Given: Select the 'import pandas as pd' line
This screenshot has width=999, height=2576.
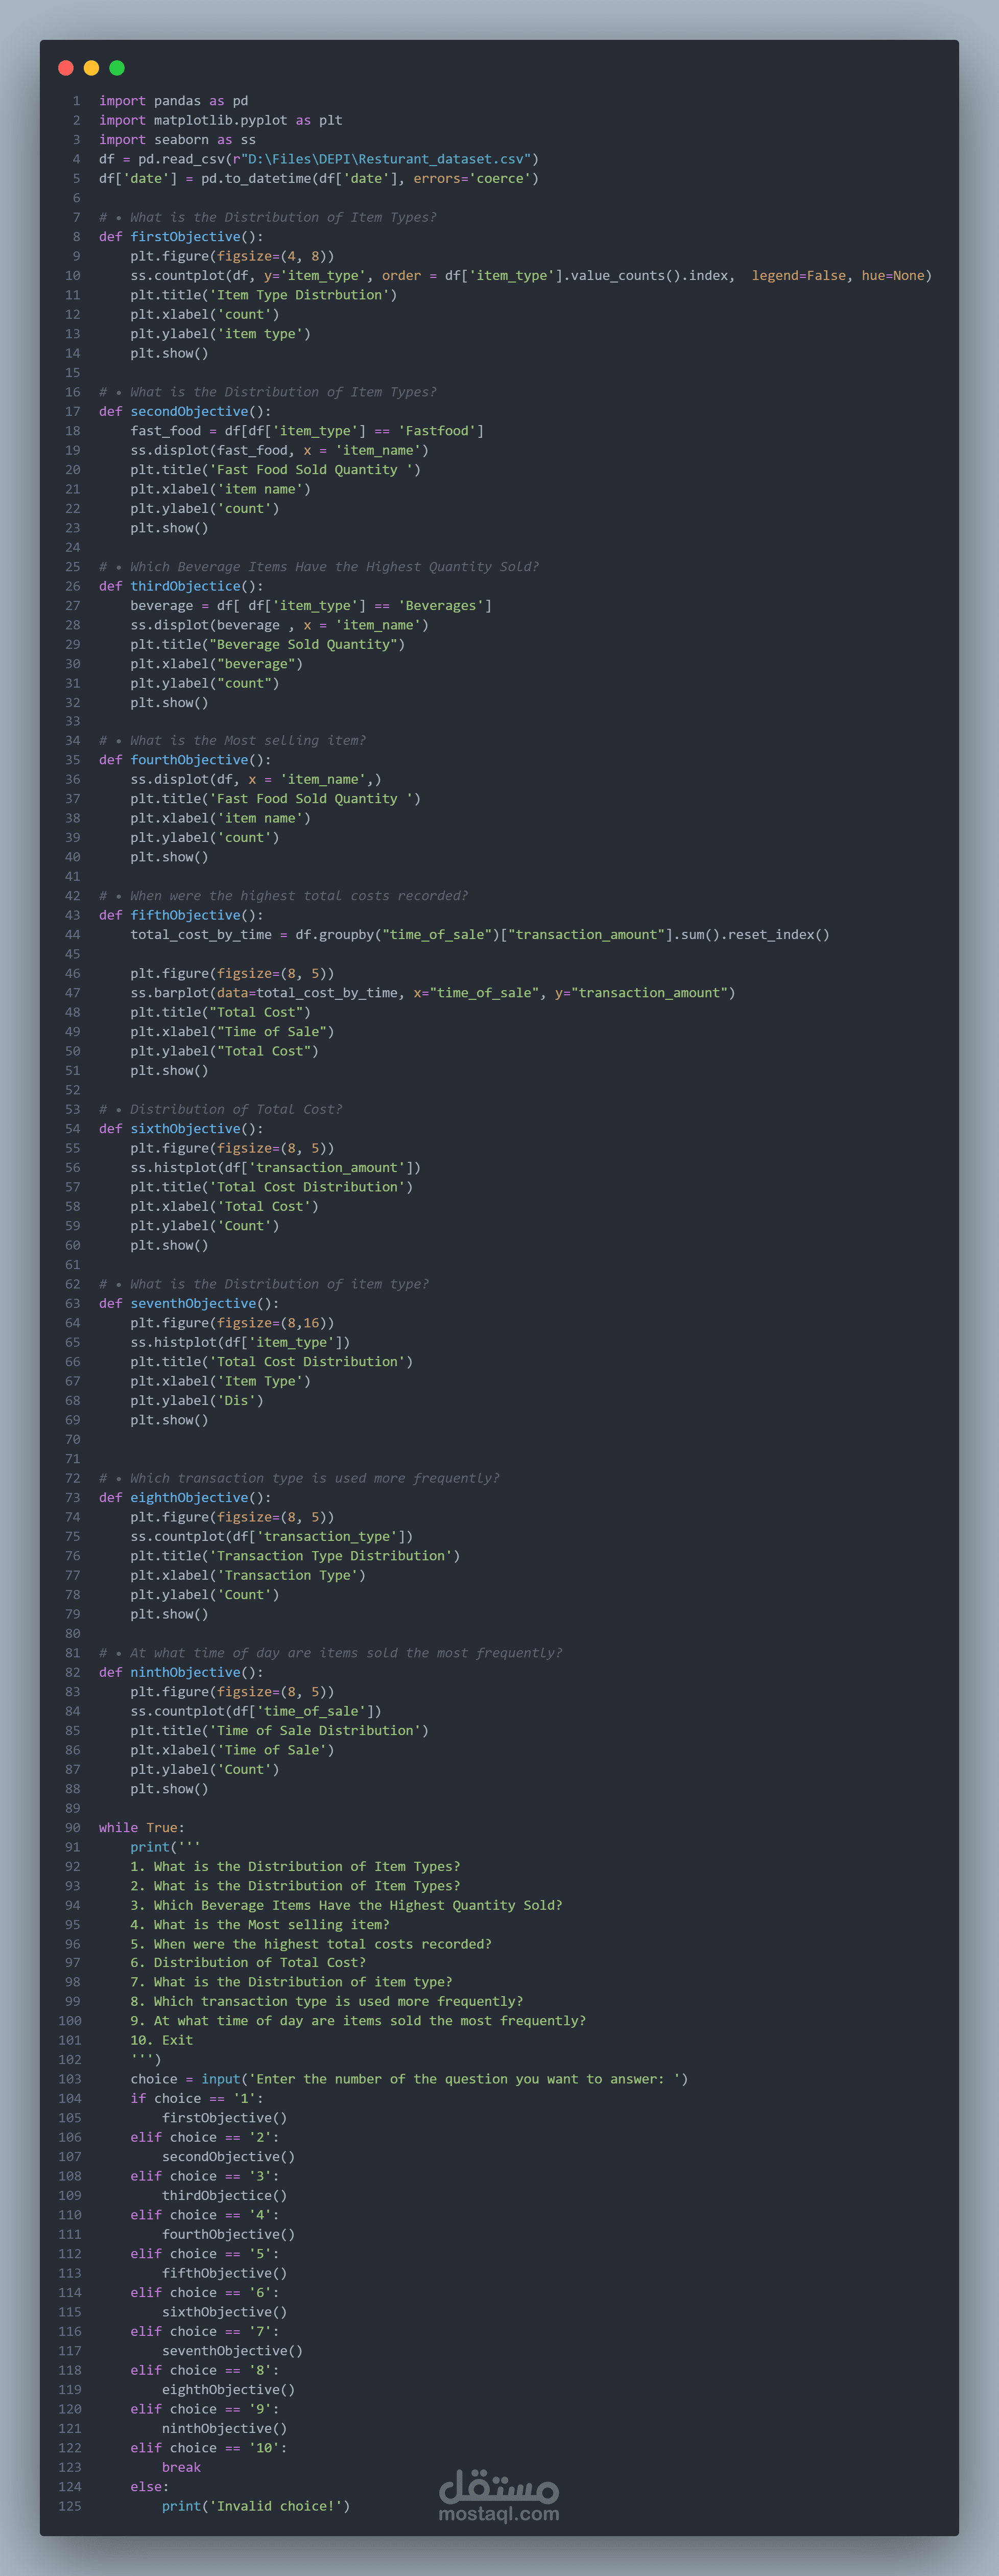Looking at the screenshot, I should click(173, 101).
